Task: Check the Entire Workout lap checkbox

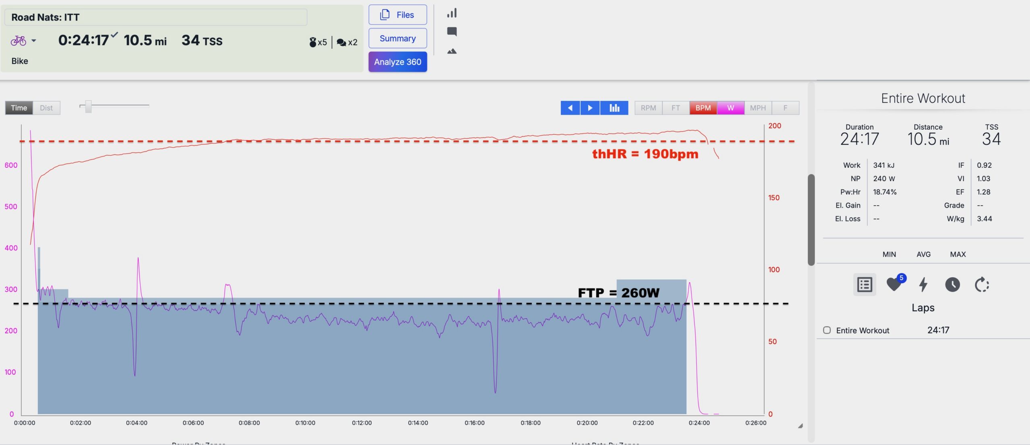Action: pos(827,330)
